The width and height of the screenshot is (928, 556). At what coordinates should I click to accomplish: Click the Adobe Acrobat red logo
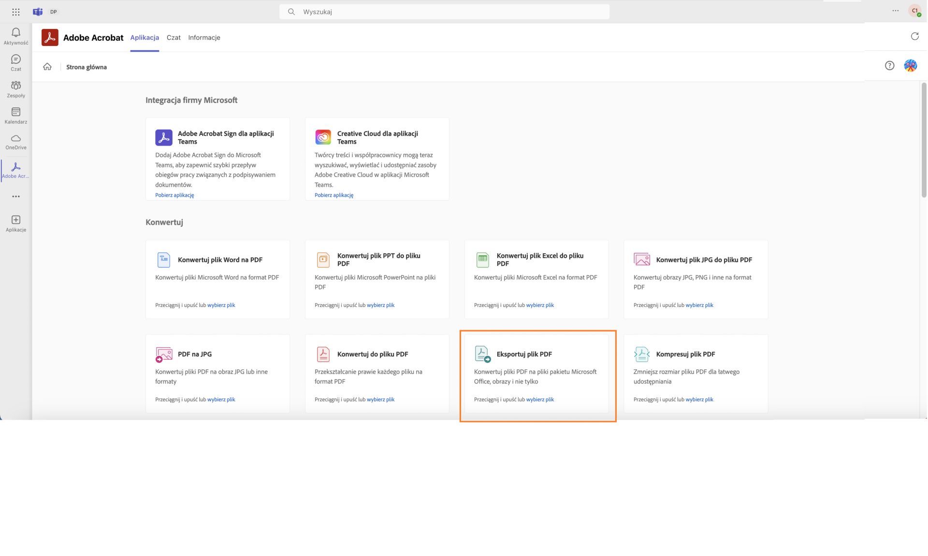(x=50, y=37)
